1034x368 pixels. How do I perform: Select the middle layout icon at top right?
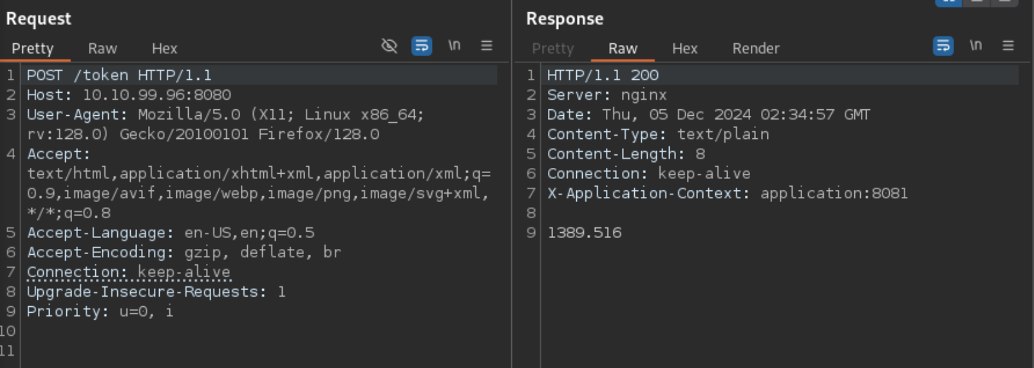(977, 2)
